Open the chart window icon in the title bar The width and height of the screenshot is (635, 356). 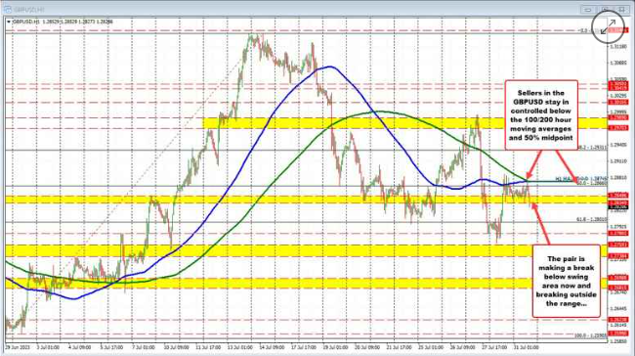[x=8, y=9]
